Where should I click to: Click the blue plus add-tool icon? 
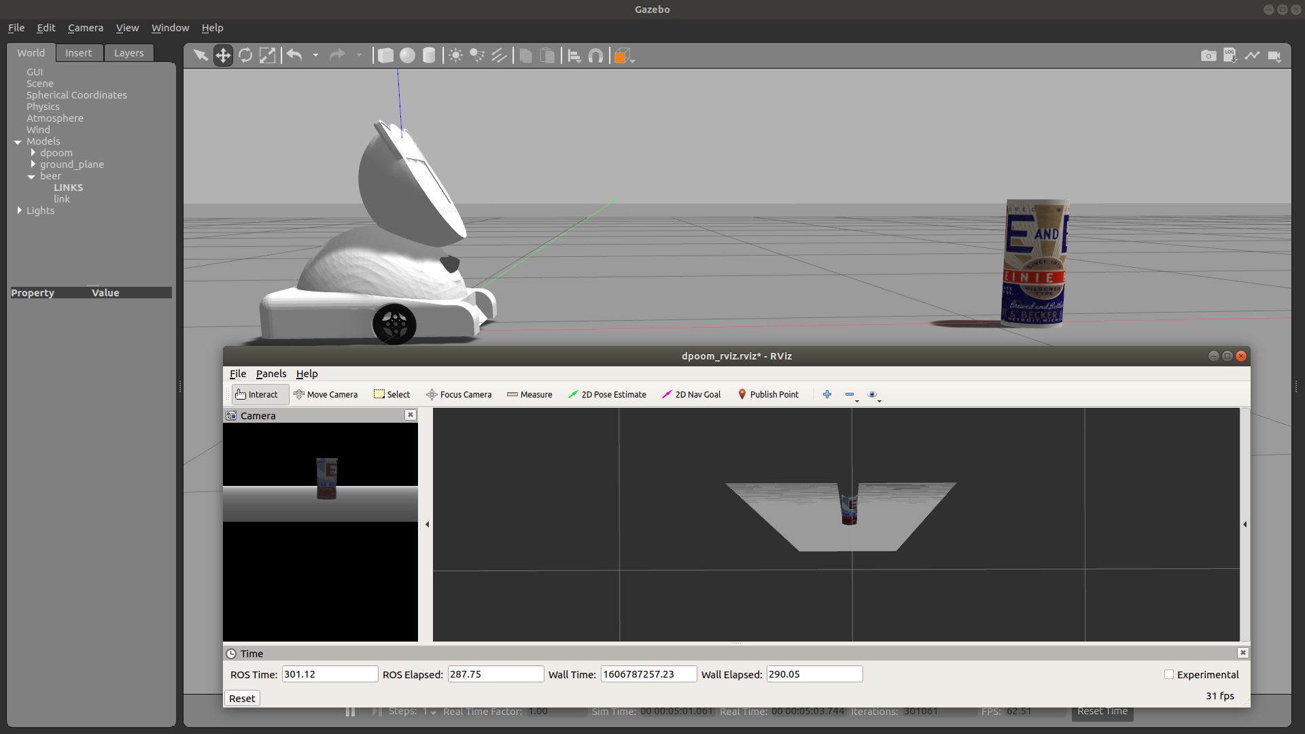pos(827,394)
